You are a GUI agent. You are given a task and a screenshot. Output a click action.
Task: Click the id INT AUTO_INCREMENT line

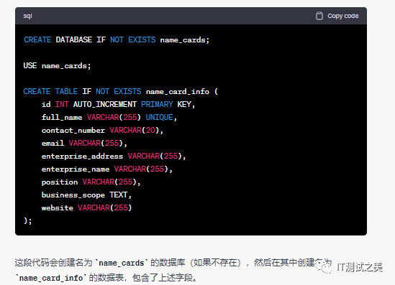[x=118, y=104]
